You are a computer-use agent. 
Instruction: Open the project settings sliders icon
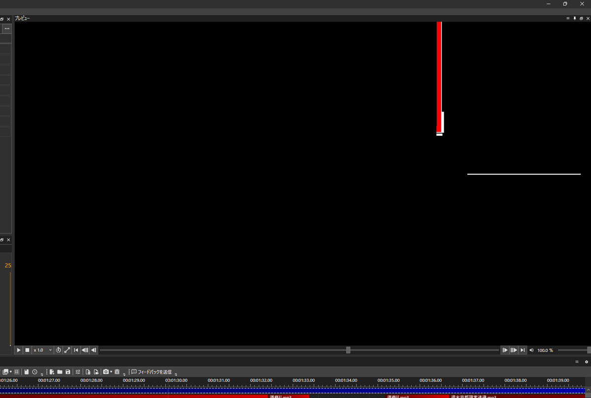(x=78, y=372)
